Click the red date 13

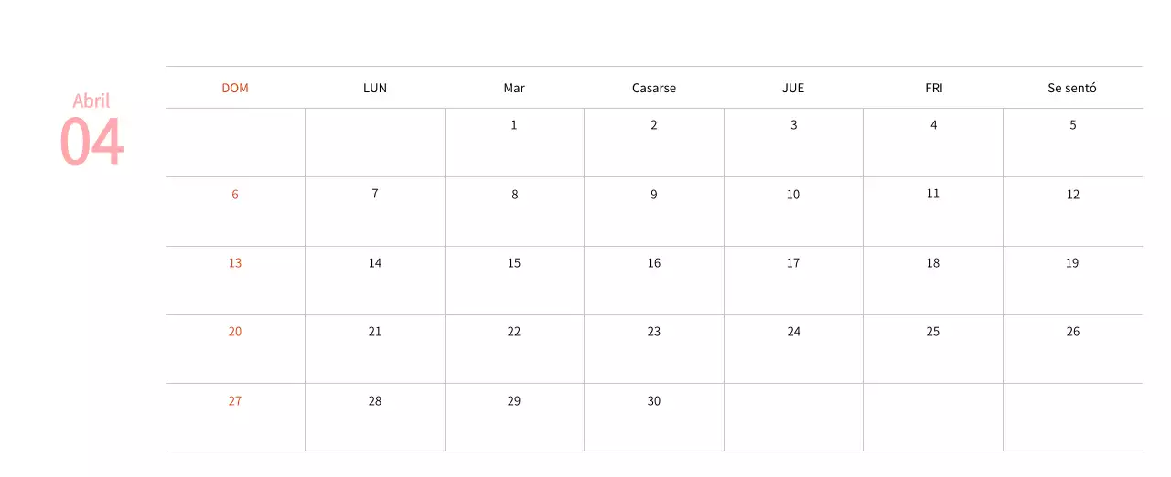pos(235,263)
